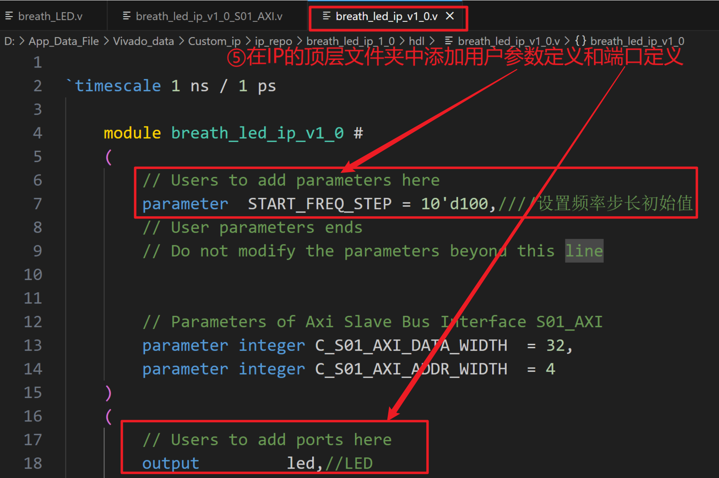719x478 pixels.
Task: Open the D: drive breadcrumb
Action: [9, 41]
